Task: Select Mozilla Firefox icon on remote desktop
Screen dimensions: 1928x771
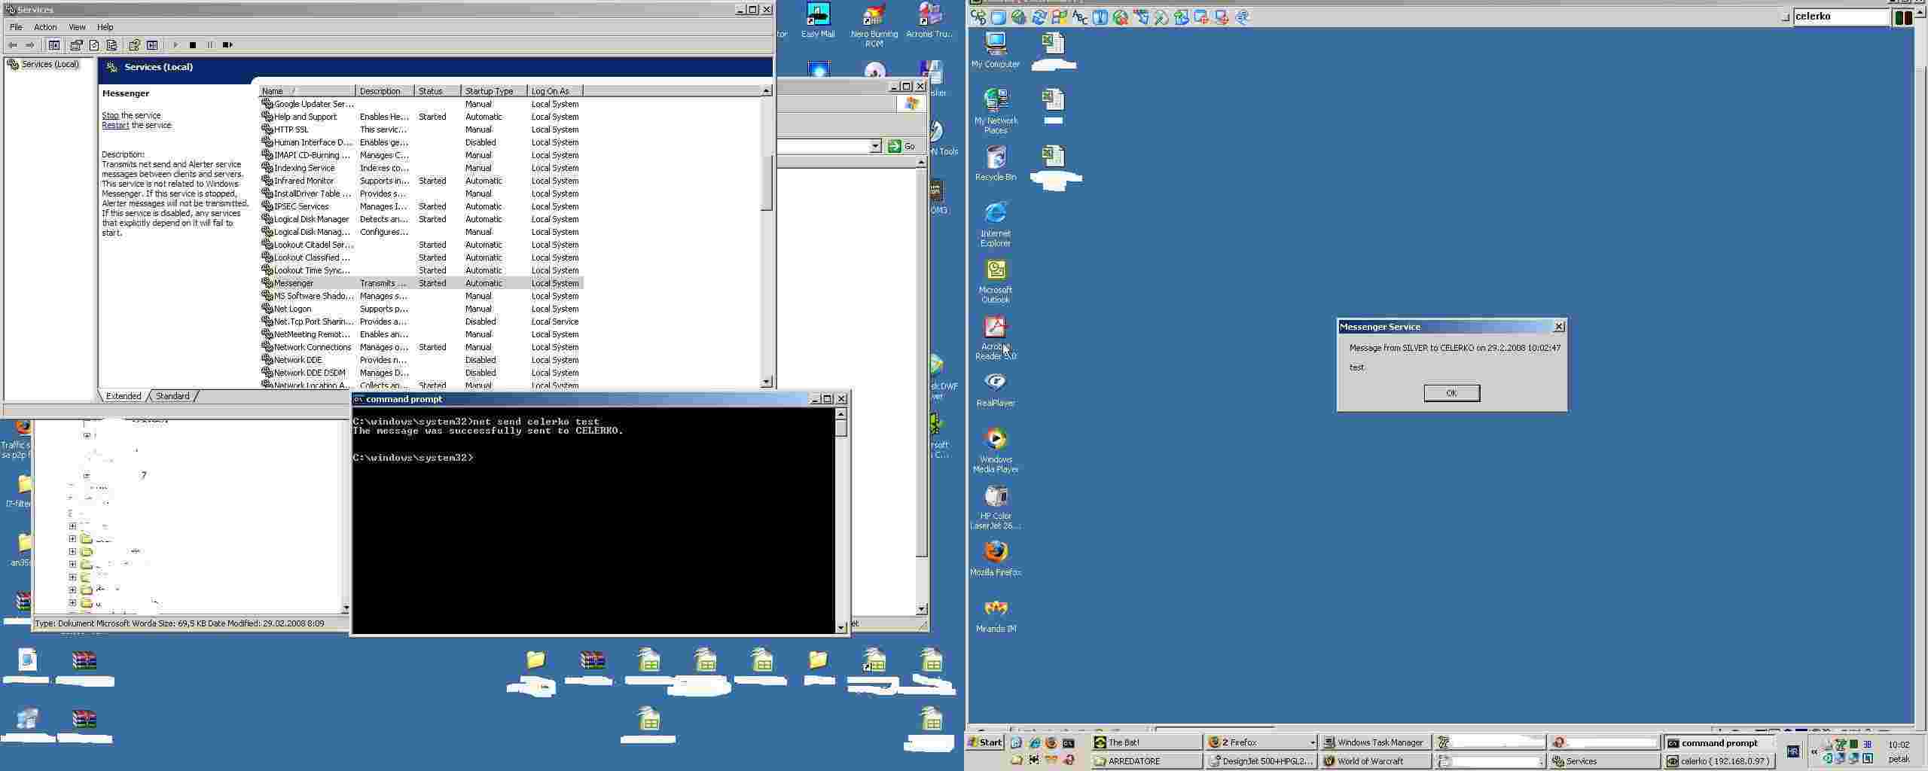Action: tap(996, 559)
